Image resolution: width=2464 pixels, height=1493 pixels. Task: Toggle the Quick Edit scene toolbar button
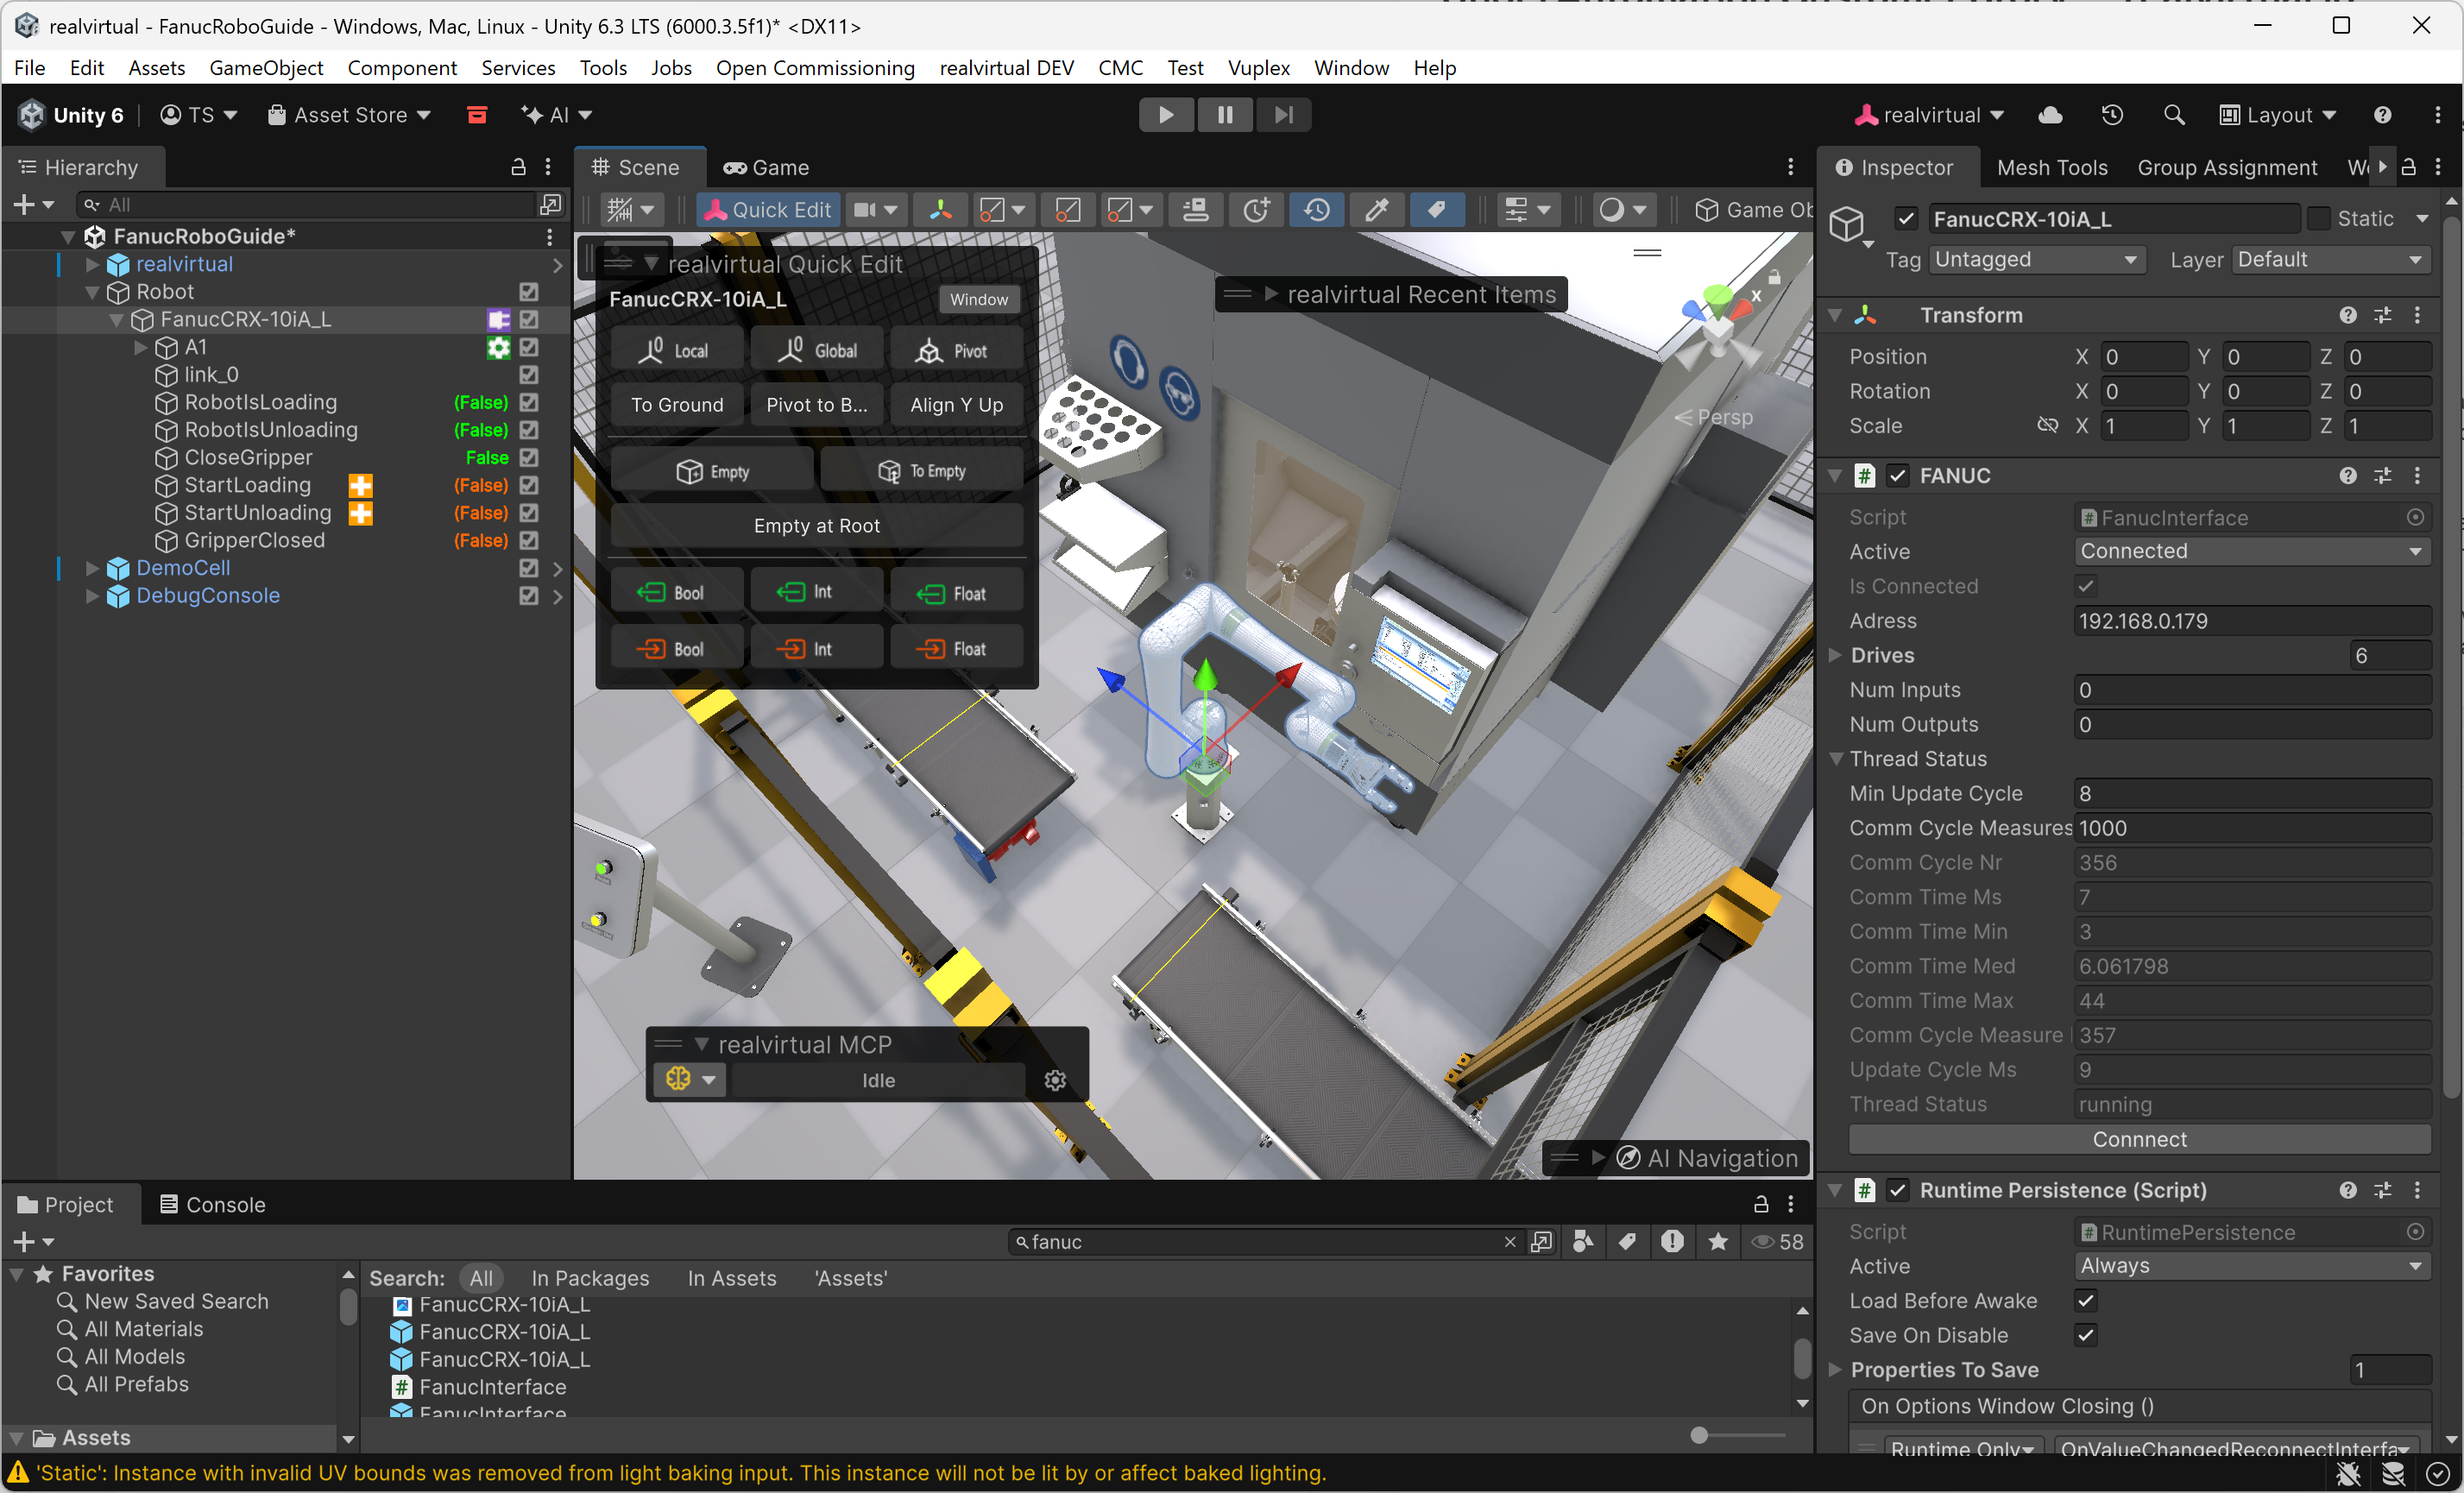click(x=768, y=210)
